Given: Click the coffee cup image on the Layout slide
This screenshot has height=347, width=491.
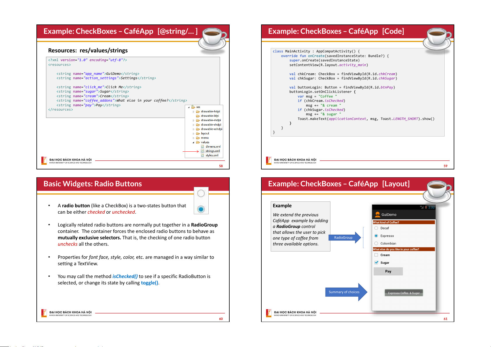Looking at the screenshot, I should point(438,191).
